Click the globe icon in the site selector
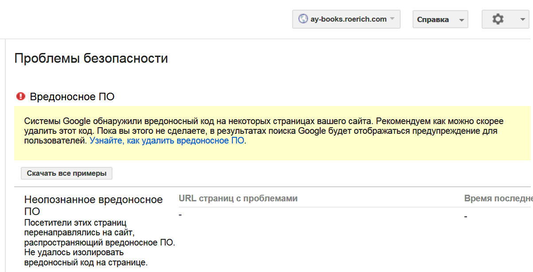 tap(303, 19)
